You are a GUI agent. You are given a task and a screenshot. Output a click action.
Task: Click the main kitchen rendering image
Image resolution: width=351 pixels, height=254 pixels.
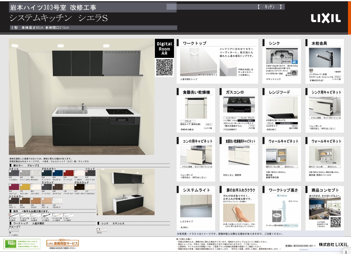[81, 97]
